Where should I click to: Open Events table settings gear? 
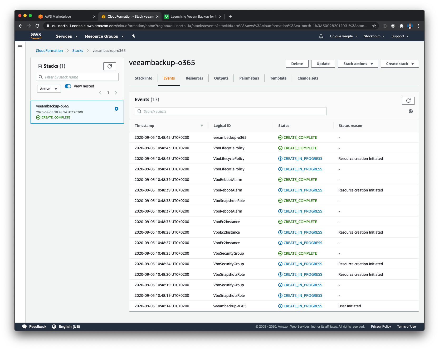(x=411, y=111)
